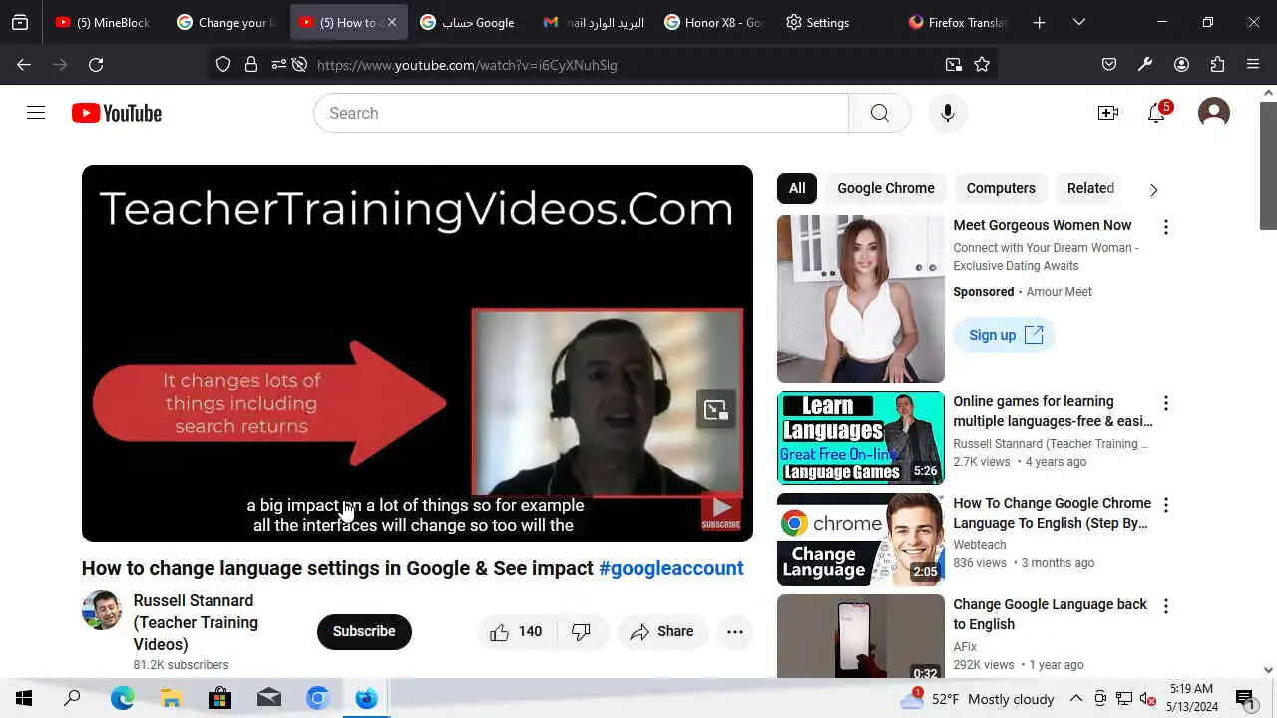Image resolution: width=1277 pixels, height=718 pixels.
Task: Open the account avatar menu
Action: [1213, 113]
